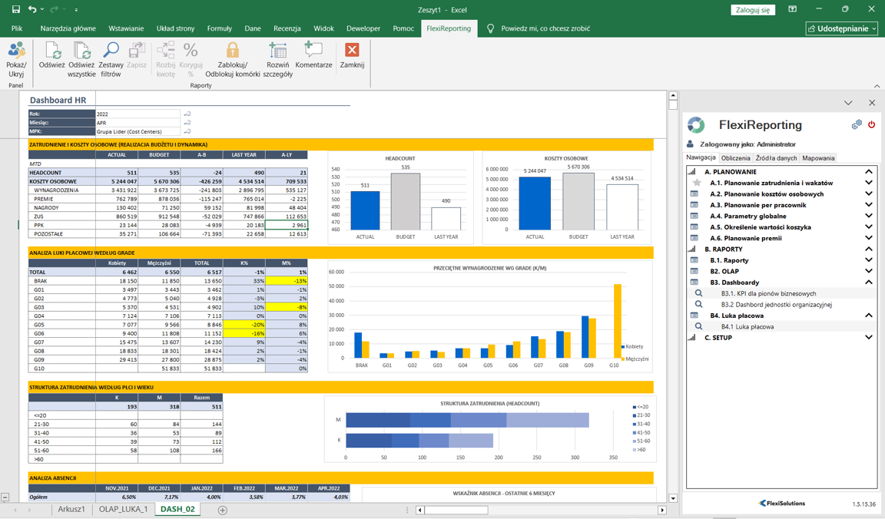The width and height of the screenshot is (885, 519).
Task: Open Zestawy filtrów magnifier icon
Action: tap(111, 51)
